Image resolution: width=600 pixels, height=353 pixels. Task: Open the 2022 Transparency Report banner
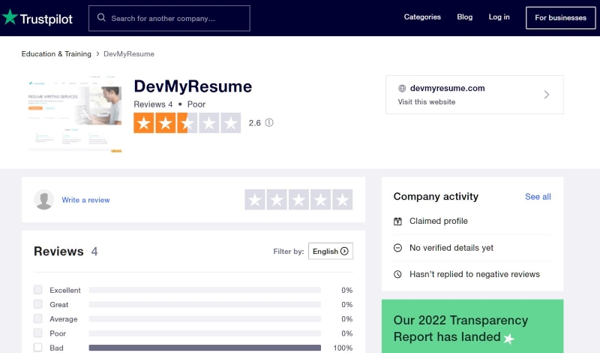(x=472, y=326)
